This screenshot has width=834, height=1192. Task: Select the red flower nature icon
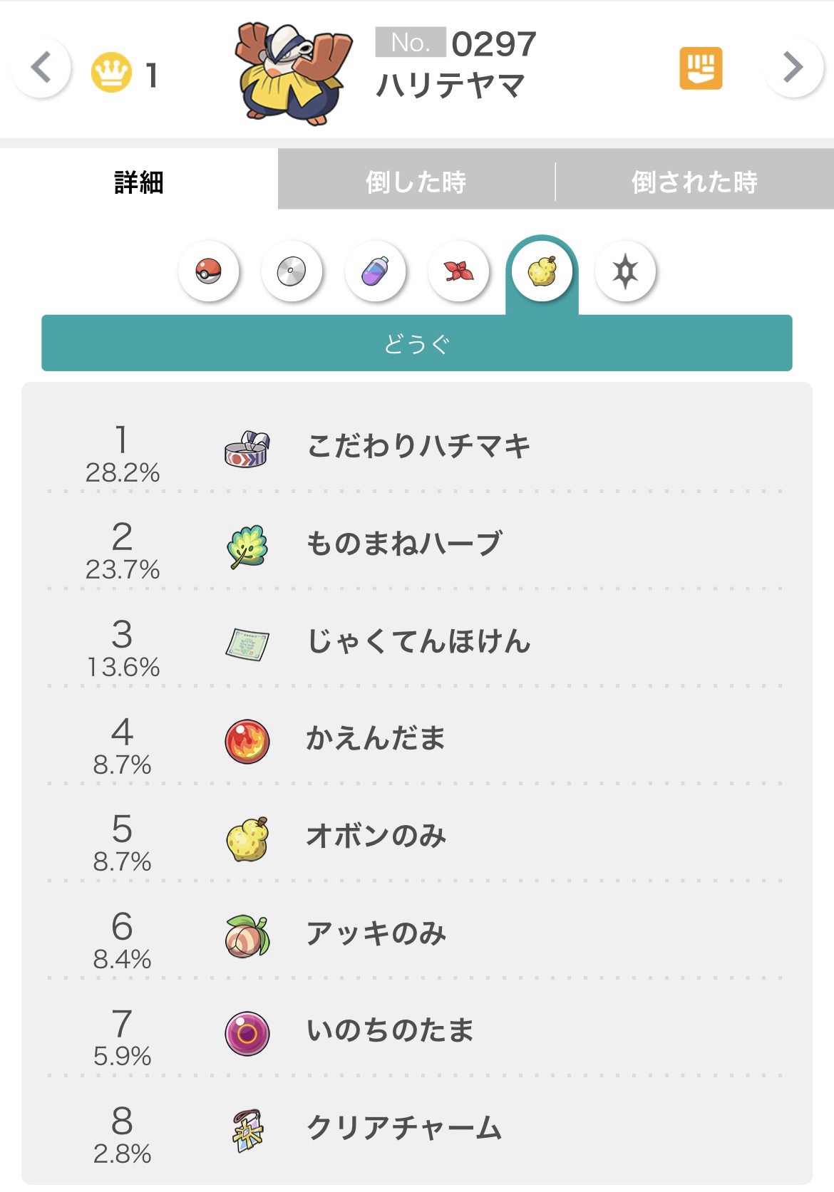458,271
